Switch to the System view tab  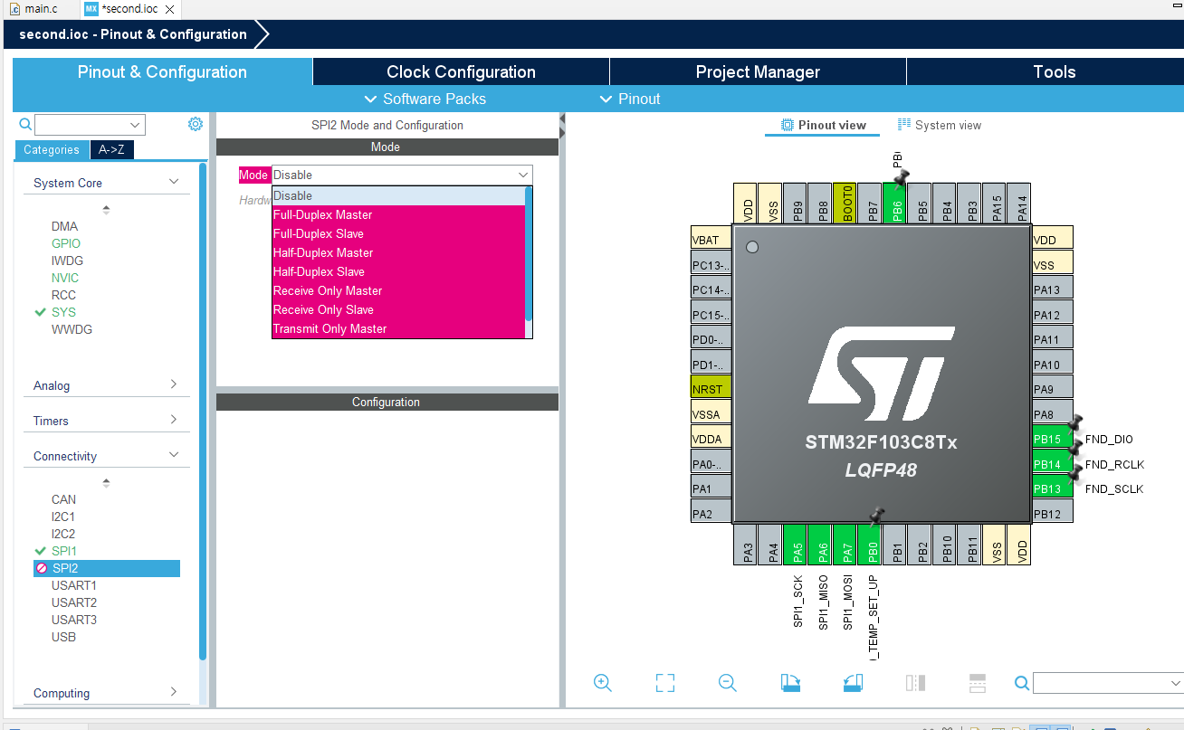[x=940, y=125]
